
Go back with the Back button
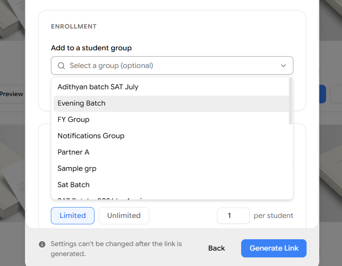[216, 248]
